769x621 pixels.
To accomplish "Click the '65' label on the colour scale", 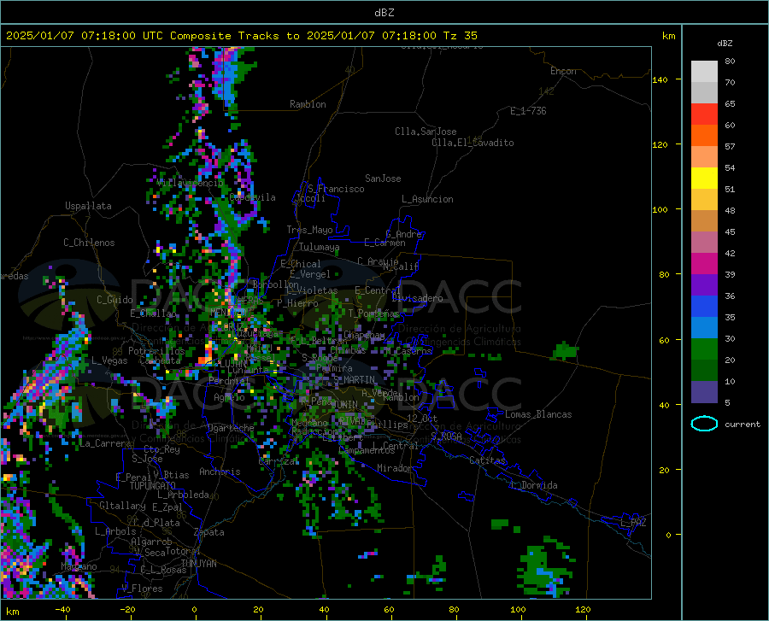I will 730,104.
